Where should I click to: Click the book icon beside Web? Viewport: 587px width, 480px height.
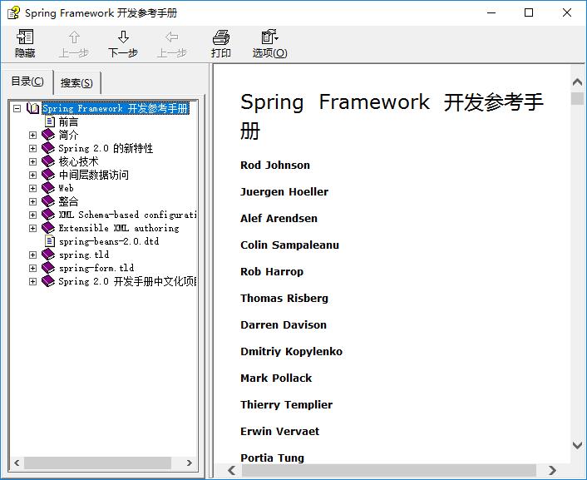coord(48,188)
